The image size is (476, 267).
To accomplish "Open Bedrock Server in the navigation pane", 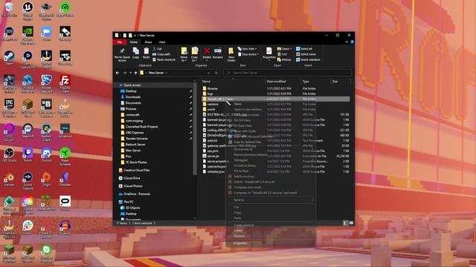I will [x=135, y=145].
